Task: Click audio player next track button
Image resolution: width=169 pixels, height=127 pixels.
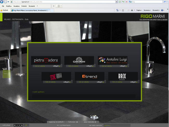Action: [x=22, y=125]
